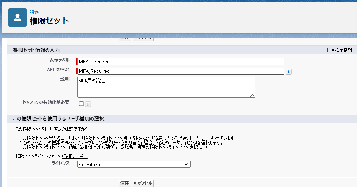Open the 設定 breadcrumb link
Viewport: 357px width, 187px height.
[x=34, y=12]
